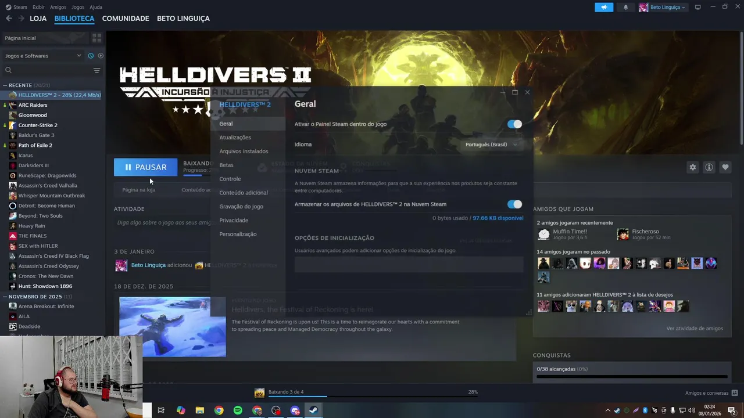Open the Idioma Português (Brasil) dropdown
Screen dimensions: 744x418
(491, 145)
